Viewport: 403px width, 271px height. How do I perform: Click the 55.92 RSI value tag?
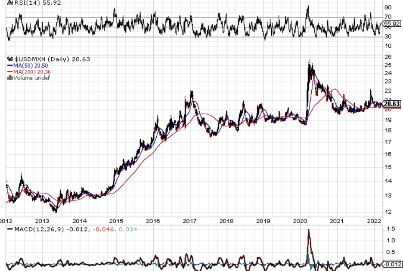click(392, 24)
